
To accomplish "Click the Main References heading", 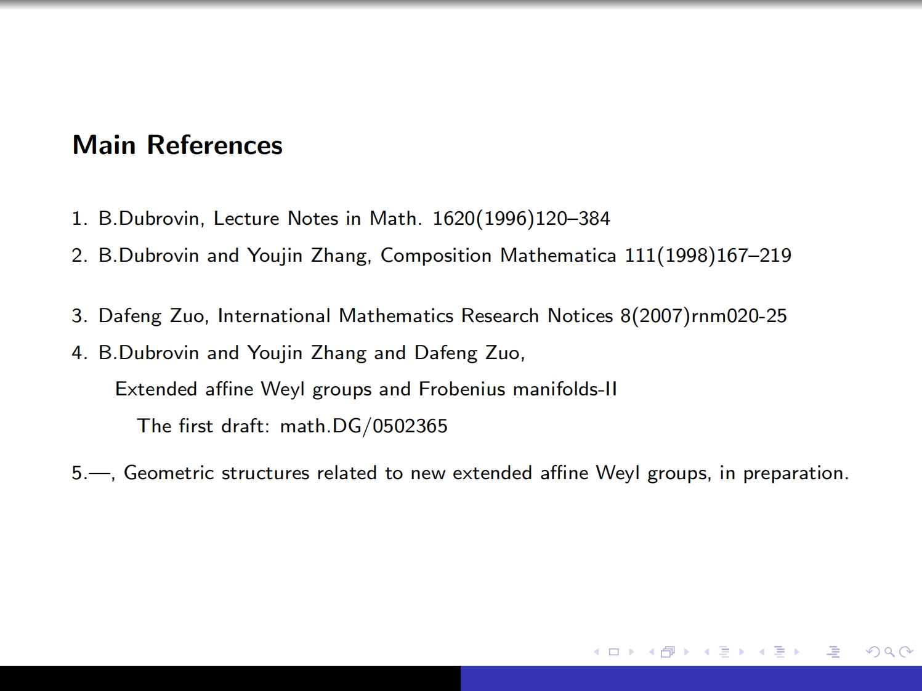I will coord(177,145).
